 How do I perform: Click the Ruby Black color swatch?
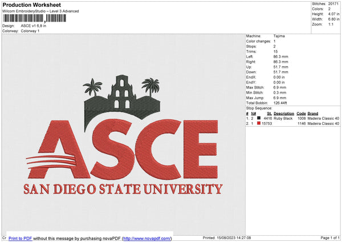259,118
